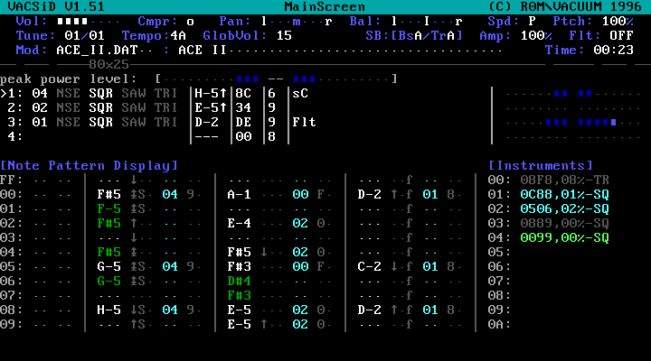Click the C-2 note in row 05
The width and height of the screenshot is (651, 361).
[x=369, y=266]
